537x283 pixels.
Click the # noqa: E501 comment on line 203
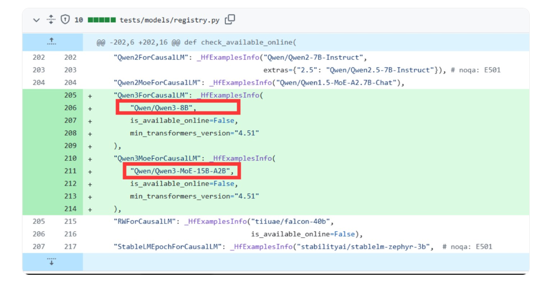click(476, 70)
